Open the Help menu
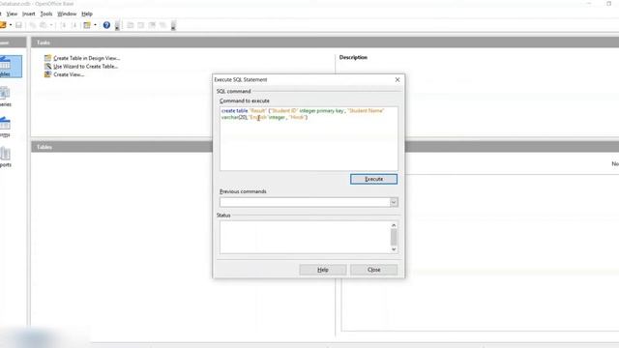 [x=87, y=14]
